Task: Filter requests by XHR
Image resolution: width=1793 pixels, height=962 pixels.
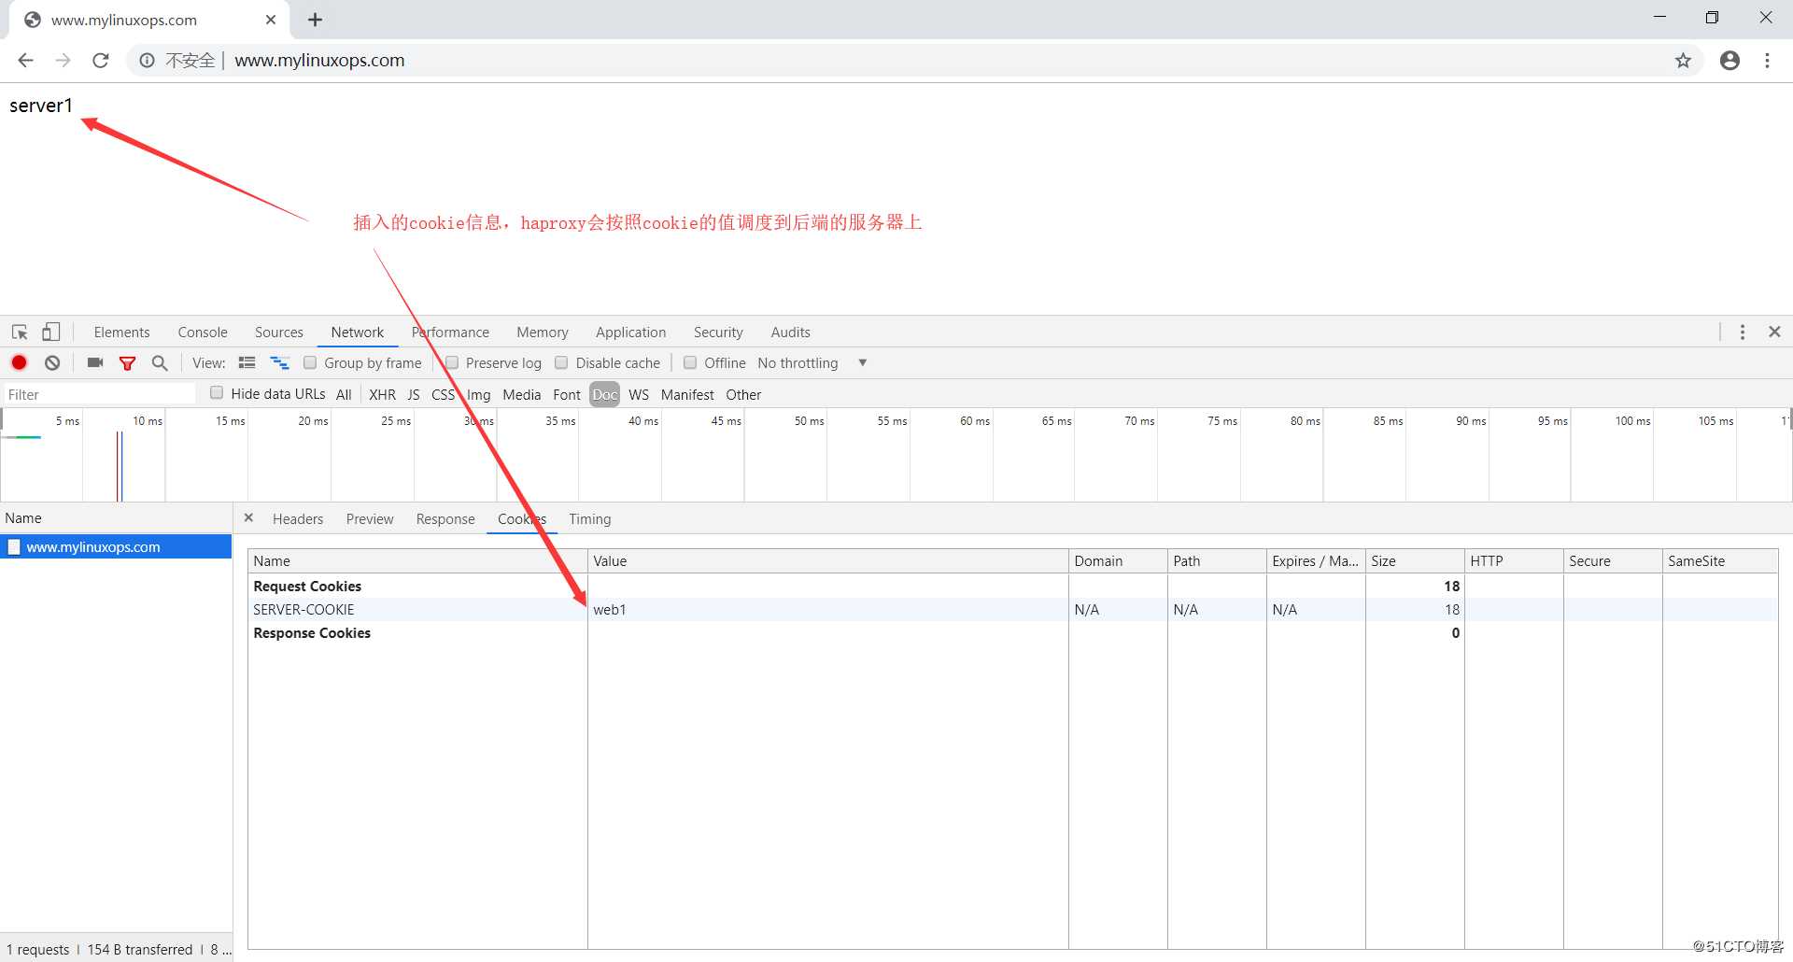Action: (x=382, y=395)
